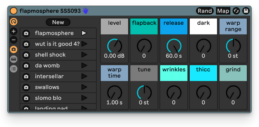Click camera icon for shell shock
Image resolution: width=259 pixels, height=127 pixels.
tap(26, 55)
